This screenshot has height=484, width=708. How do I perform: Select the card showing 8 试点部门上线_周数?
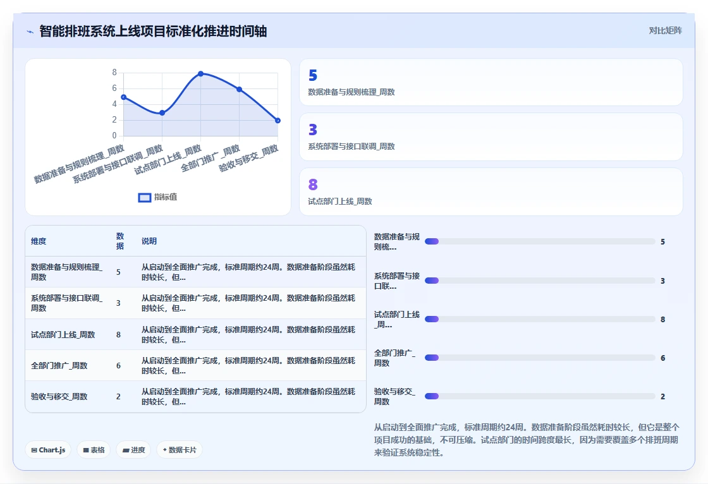coord(491,192)
